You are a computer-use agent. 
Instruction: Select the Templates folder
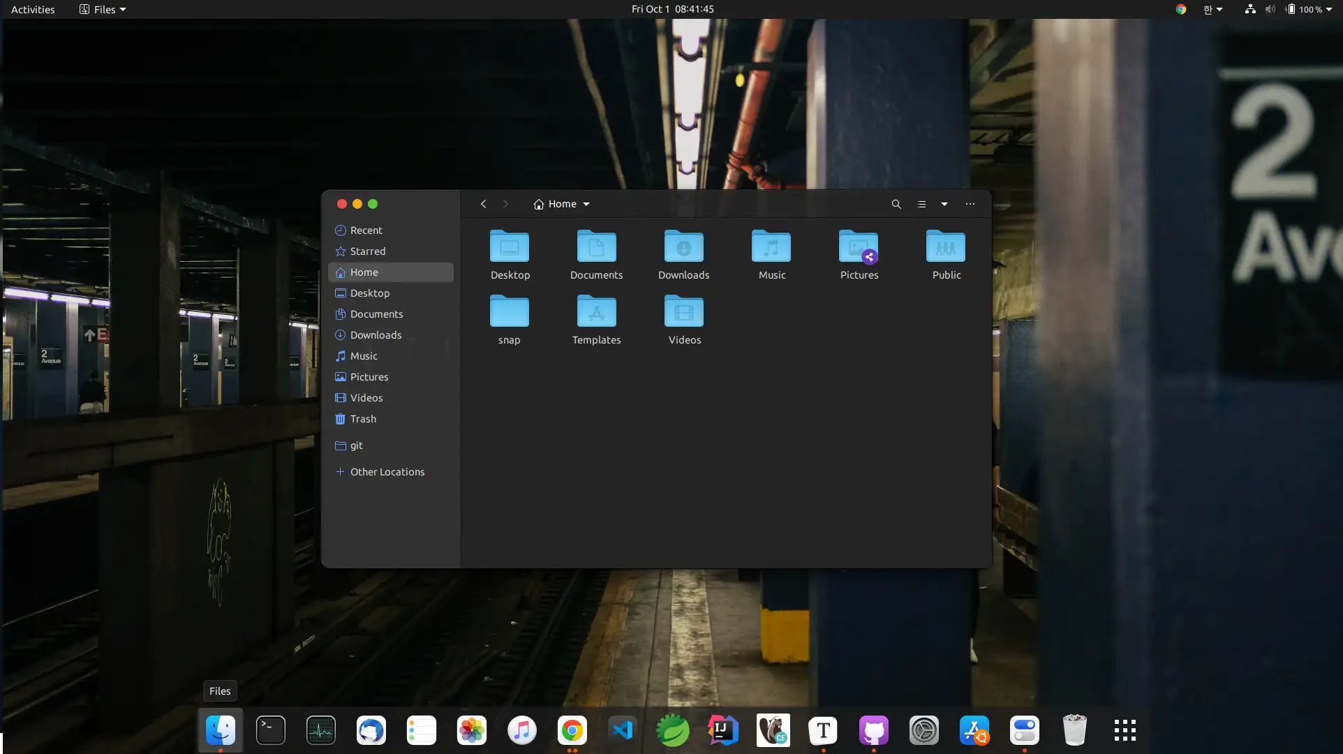pos(596,312)
